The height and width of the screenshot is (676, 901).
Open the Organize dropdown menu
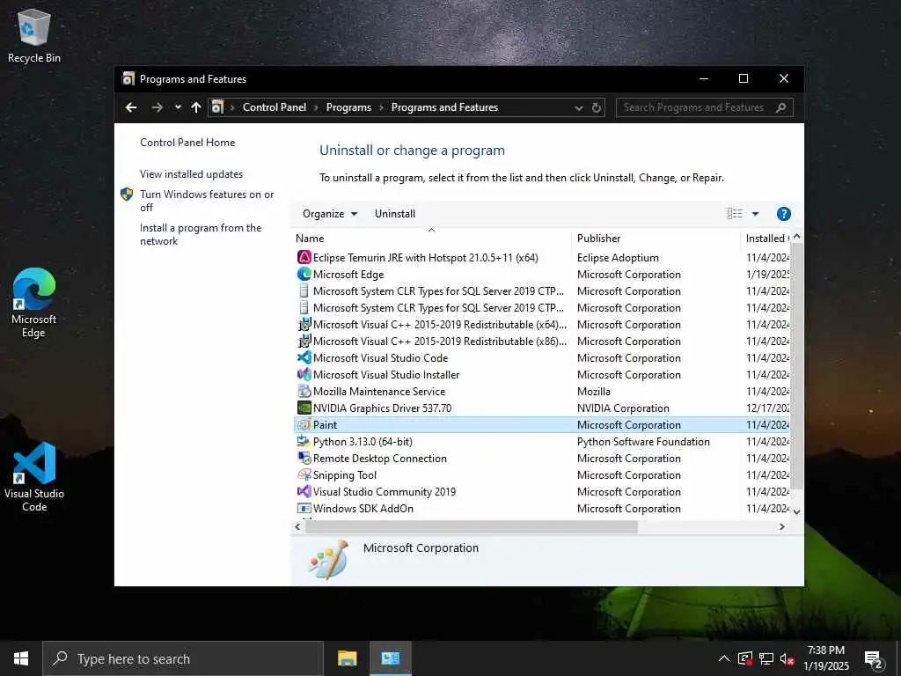click(x=330, y=214)
